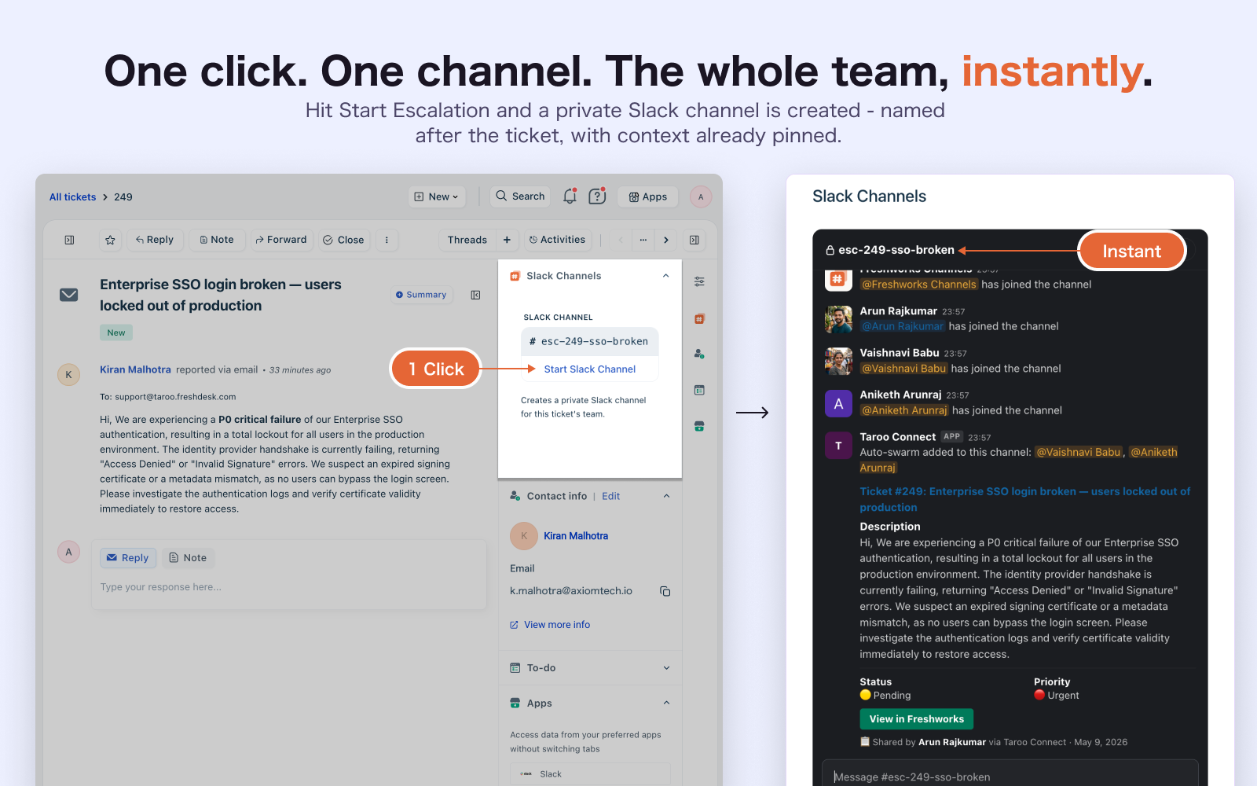Go to previous ticket arrow
The height and width of the screenshot is (786, 1257).
[621, 240]
